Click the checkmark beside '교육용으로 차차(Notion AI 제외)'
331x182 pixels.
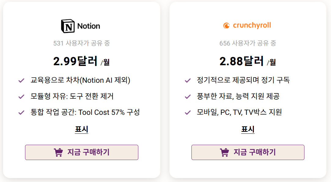[x=21, y=80]
